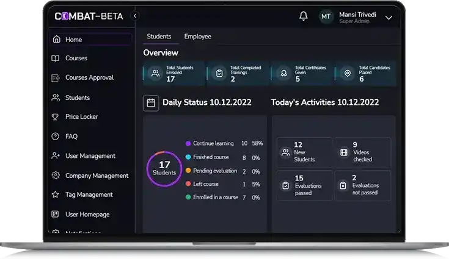Click the User Management add-user icon
The width and height of the screenshot is (449, 259).
pyautogui.click(x=56, y=155)
